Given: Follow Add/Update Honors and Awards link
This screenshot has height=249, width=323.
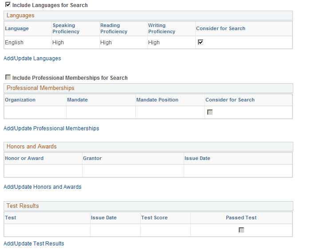Looking at the screenshot, I should (43, 187).
